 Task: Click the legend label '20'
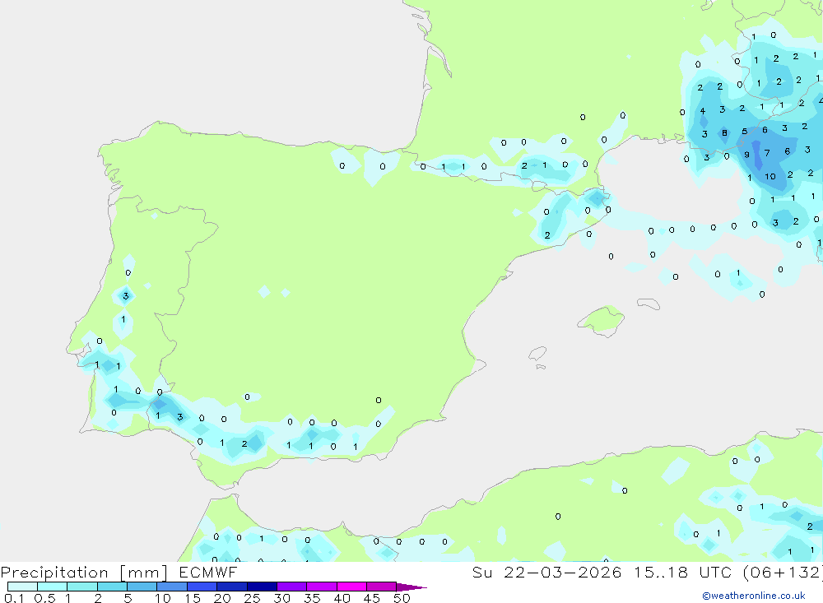(x=222, y=598)
